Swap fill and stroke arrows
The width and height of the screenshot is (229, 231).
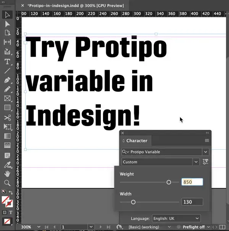coord(11,192)
